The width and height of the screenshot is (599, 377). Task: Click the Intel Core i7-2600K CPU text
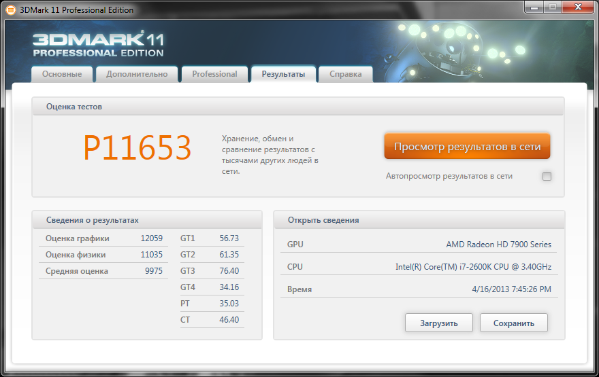[473, 267]
